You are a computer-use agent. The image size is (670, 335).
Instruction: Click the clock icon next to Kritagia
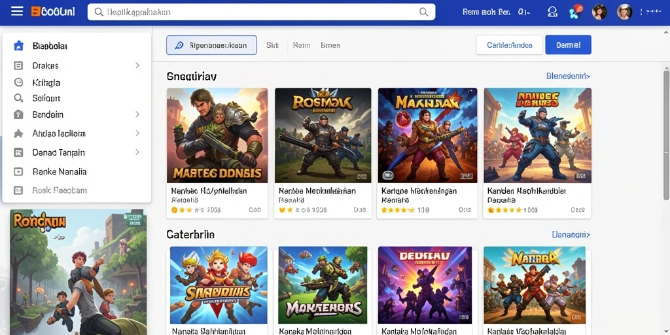pos(18,82)
